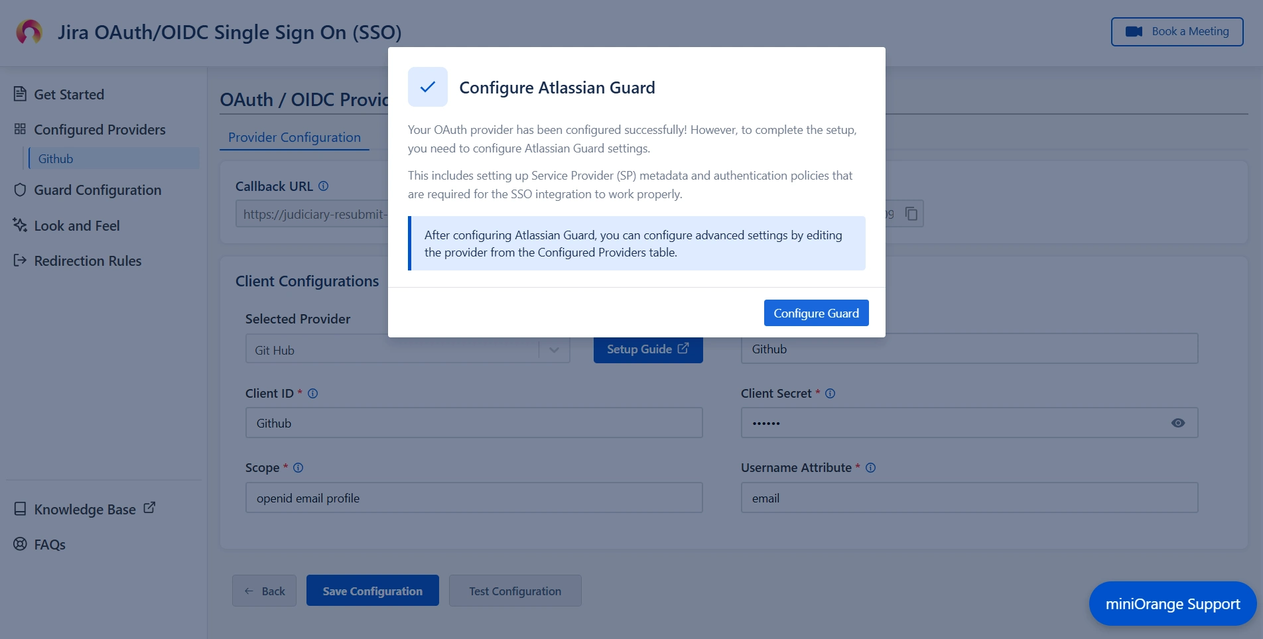Viewport: 1263px width, 639px height.
Task: Click the Scope info icon
Action: (x=299, y=468)
